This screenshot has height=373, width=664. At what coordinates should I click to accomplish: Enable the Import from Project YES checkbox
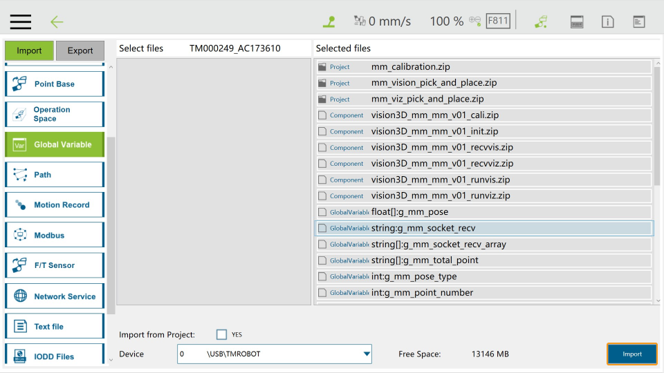point(221,334)
